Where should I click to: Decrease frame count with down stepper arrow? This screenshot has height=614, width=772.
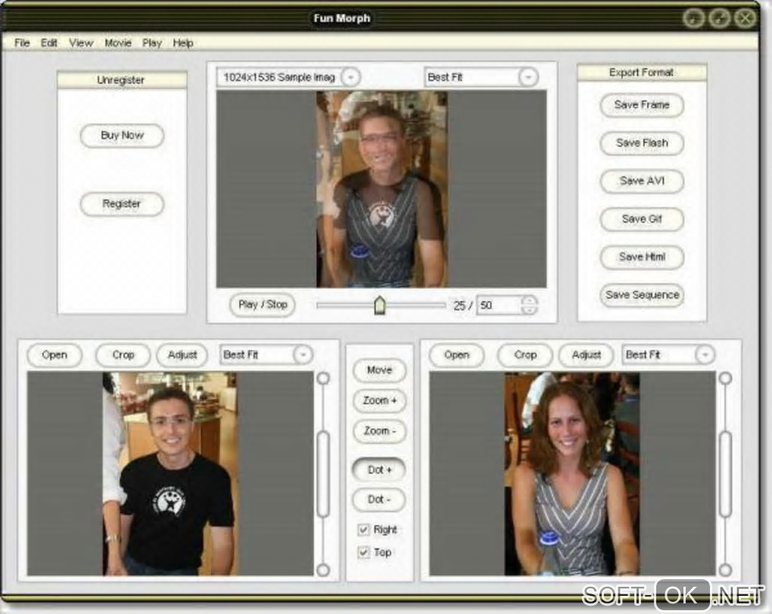pos(529,310)
